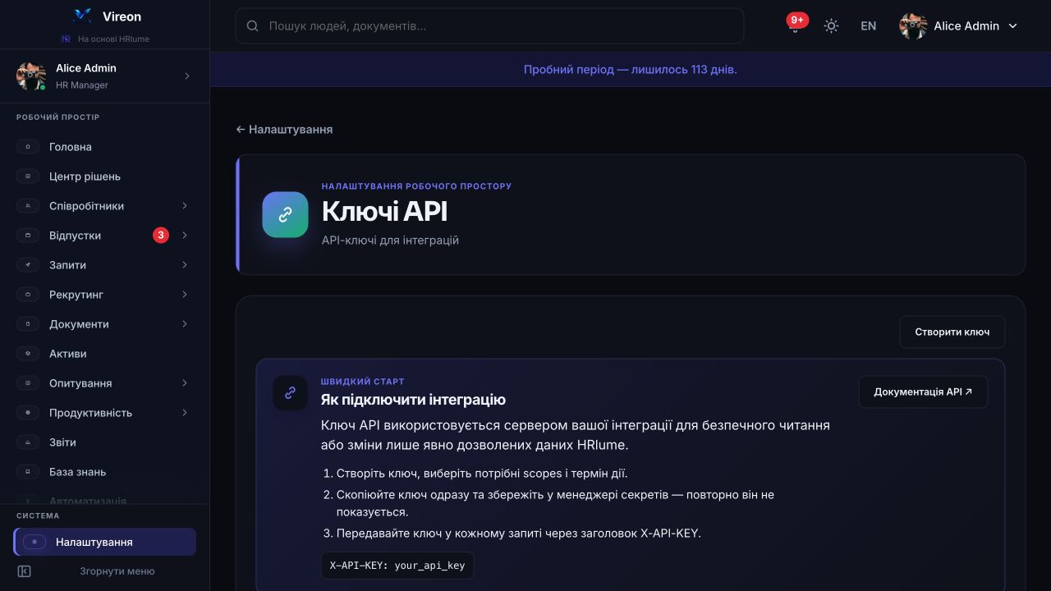Click the База знань sidebar icon

[28, 472]
